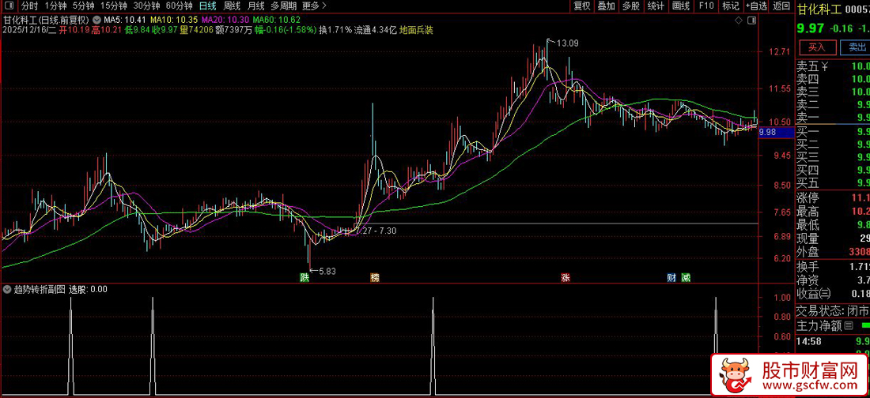The width and height of the screenshot is (870, 398).
Task: Click the 13.09 high price annotation
Action: (568, 43)
